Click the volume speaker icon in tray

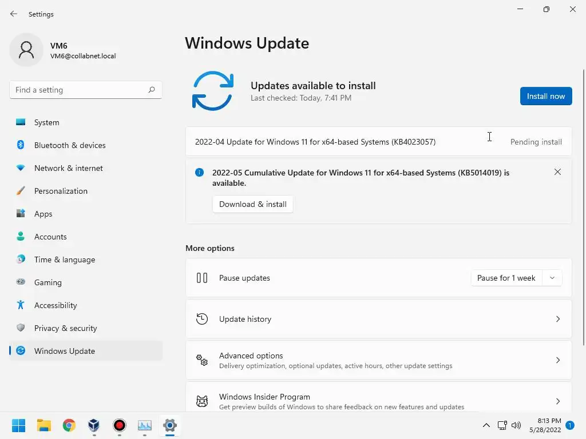[516, 425]
